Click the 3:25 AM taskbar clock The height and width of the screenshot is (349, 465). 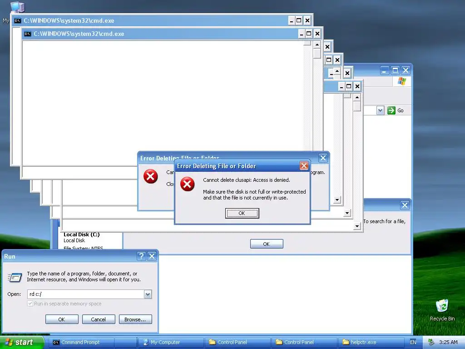point(448,342)
